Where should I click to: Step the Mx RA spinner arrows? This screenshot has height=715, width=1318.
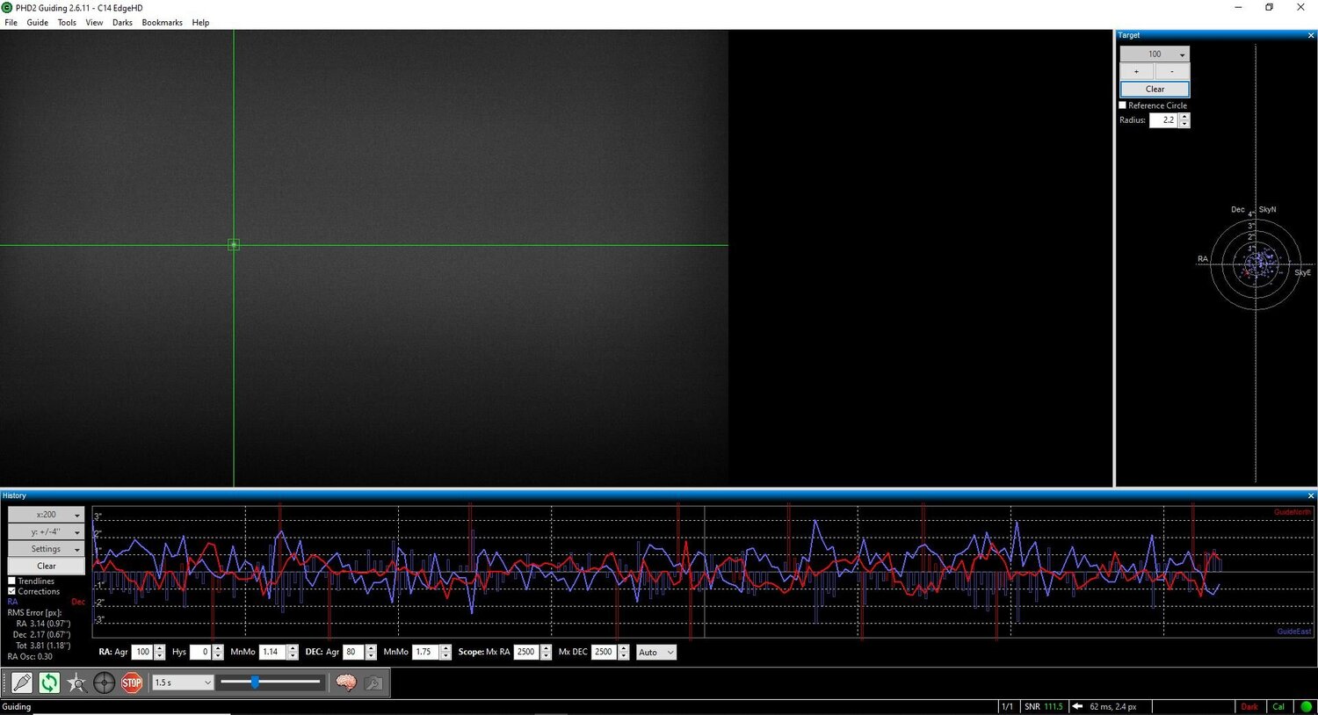coord(546,653)
